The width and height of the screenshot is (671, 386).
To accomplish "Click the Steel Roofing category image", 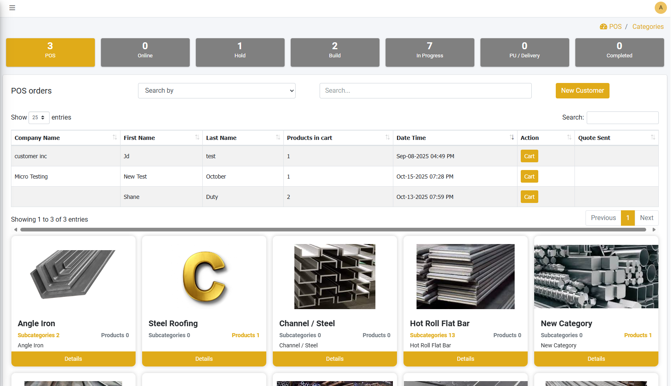I will 204,277.
